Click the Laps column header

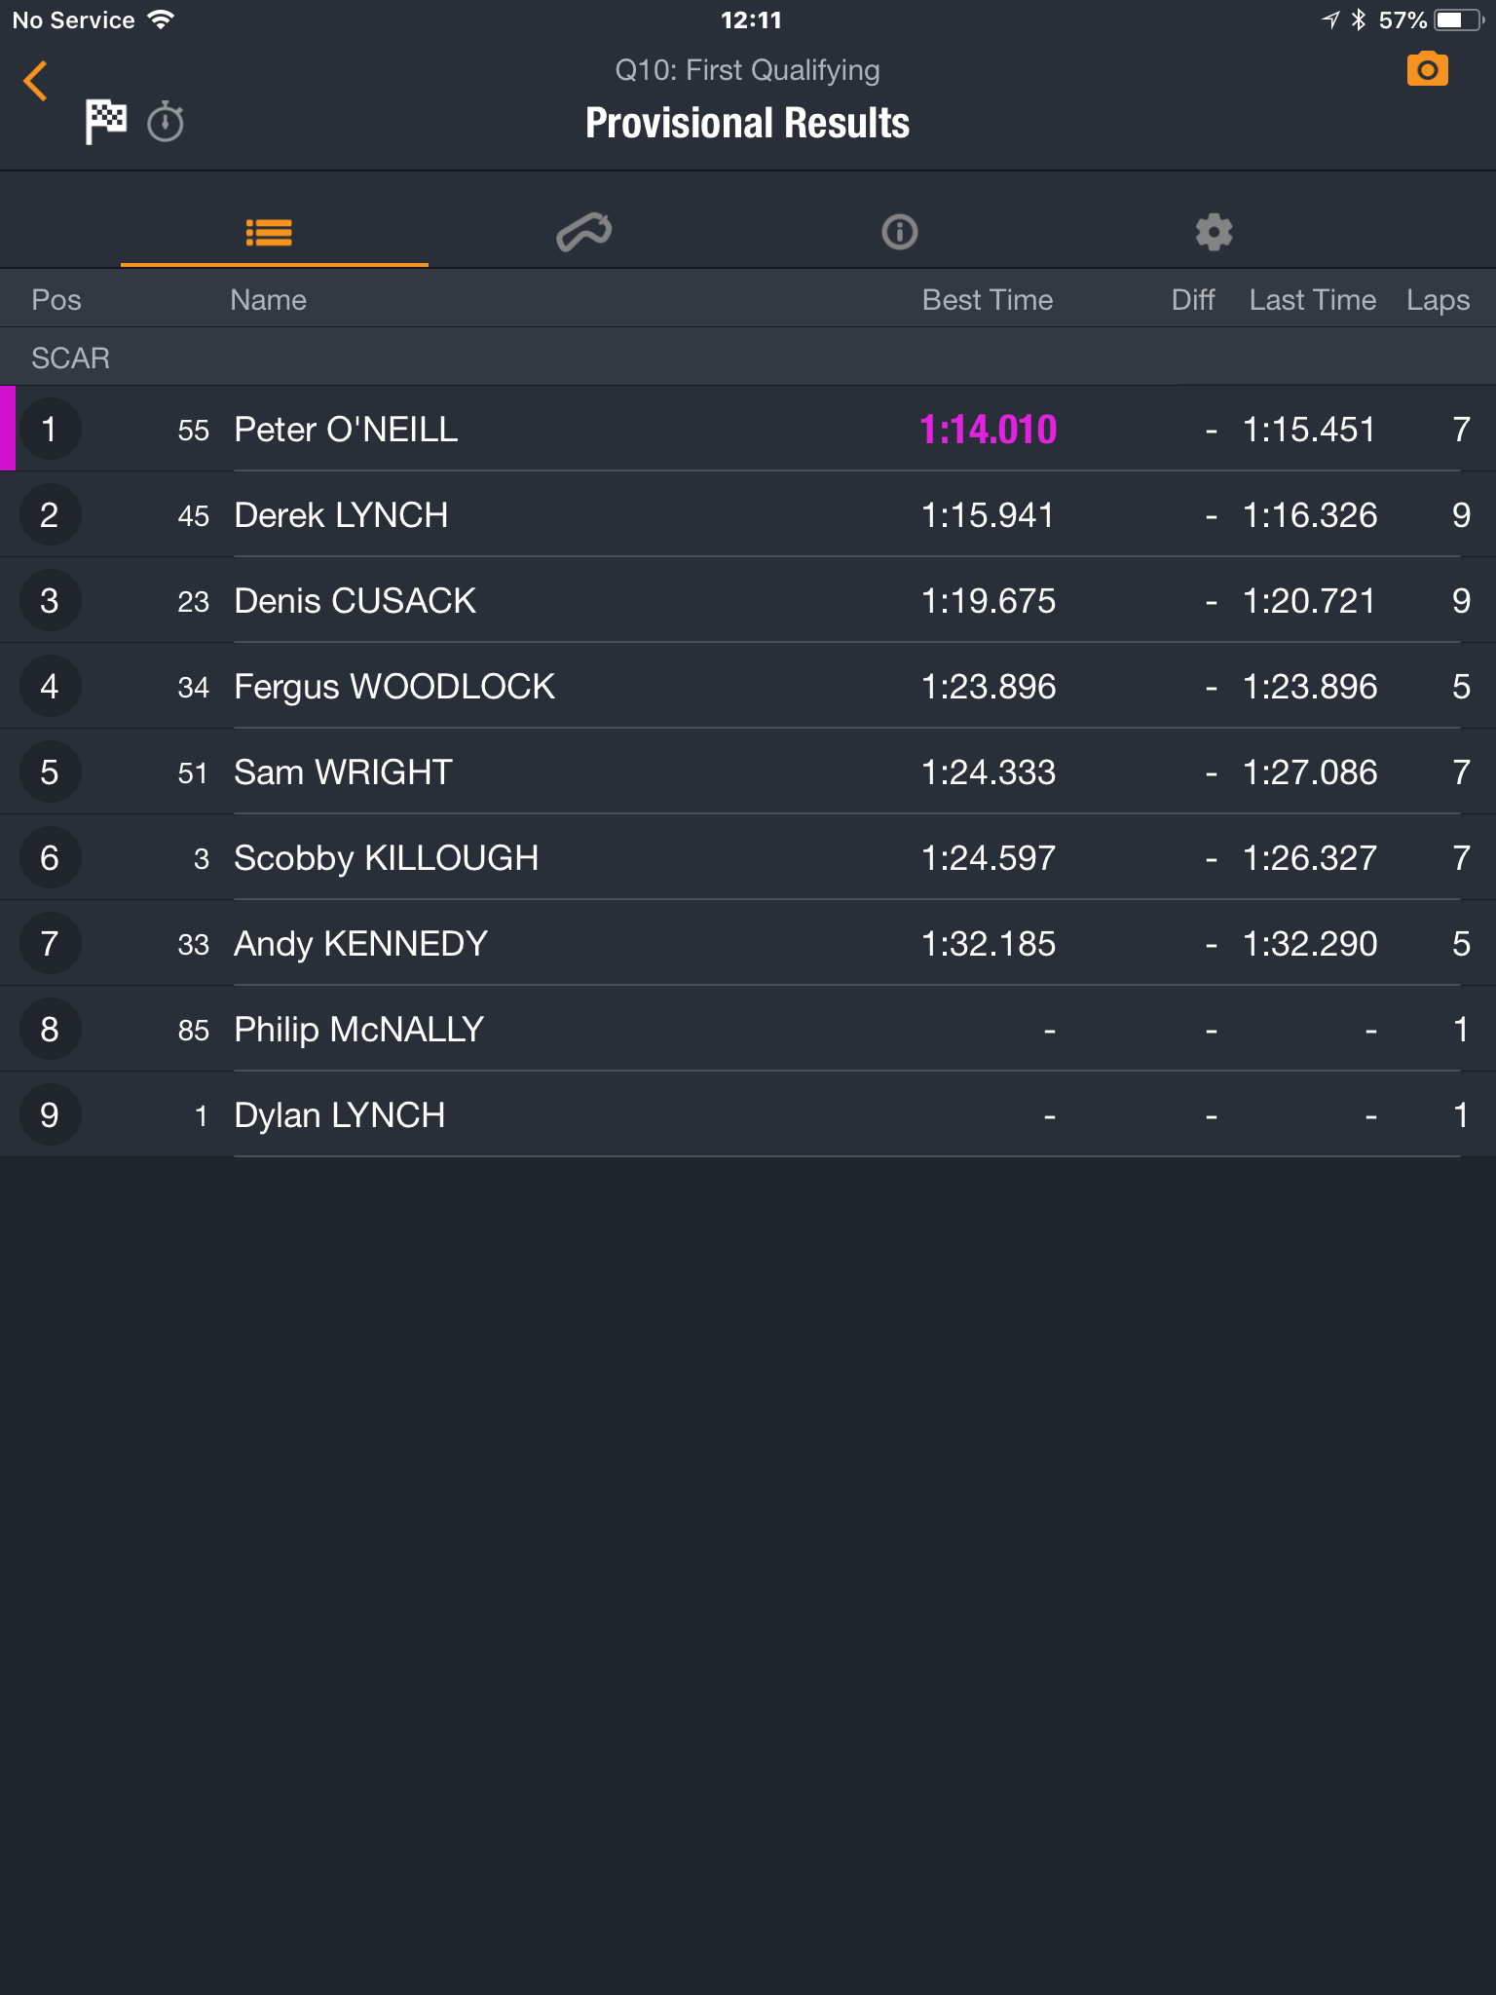1438,299
